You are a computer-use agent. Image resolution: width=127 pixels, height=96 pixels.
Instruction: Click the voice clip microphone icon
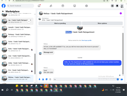39,79
